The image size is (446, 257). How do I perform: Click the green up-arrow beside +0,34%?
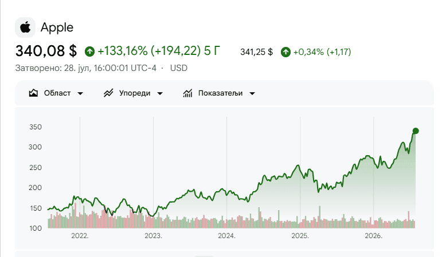(x=285, y=52)
